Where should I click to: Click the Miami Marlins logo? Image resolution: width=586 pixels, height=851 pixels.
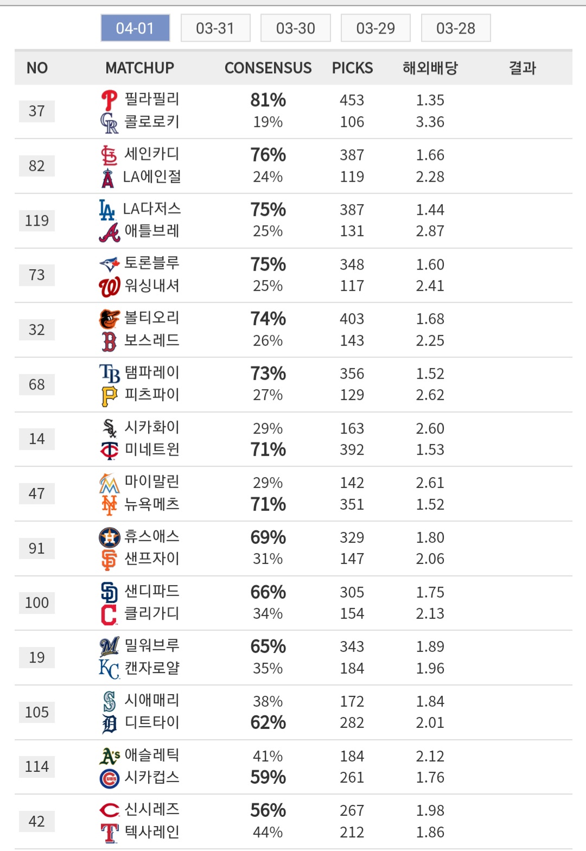coord(109,482)
